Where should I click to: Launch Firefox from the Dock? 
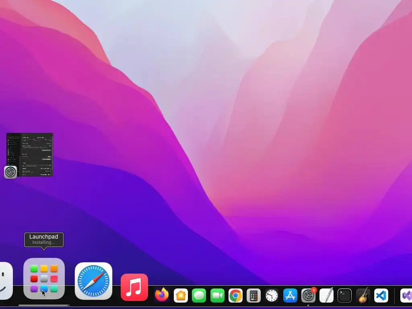tap(162, 295)
